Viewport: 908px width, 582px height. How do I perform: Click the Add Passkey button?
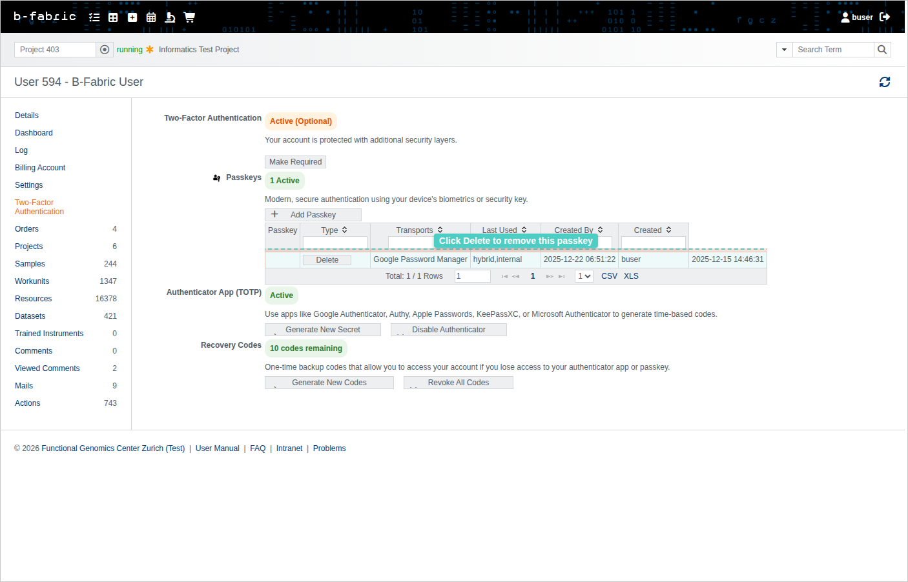313,215
